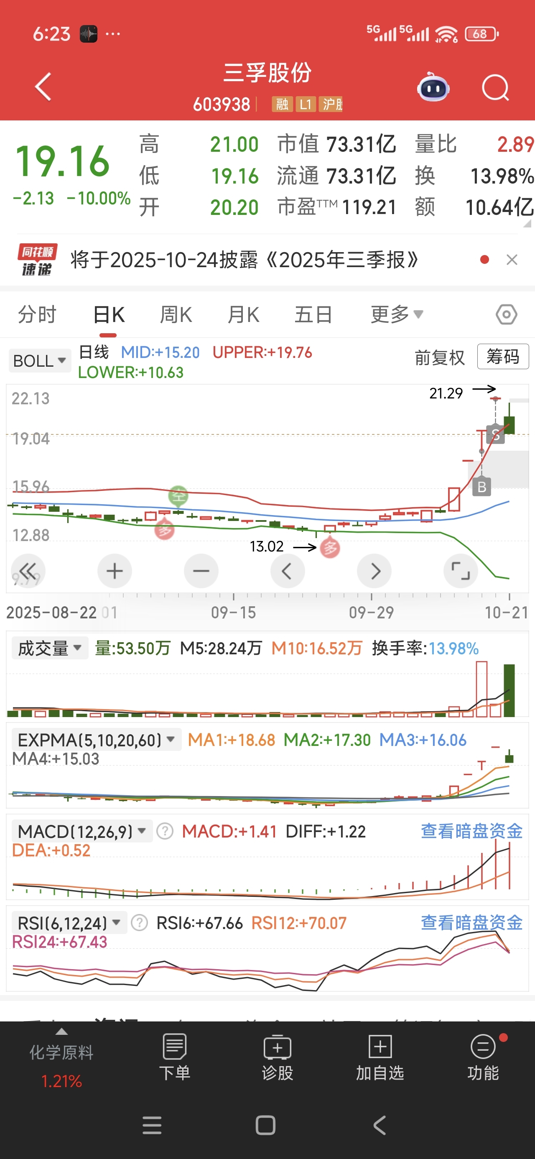Open the EXPMA(5,10,20,60) dropdown
The image size is (535, 1159).
[96, 740]
